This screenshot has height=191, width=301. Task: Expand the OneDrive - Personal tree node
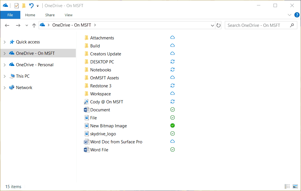[5, 65]
